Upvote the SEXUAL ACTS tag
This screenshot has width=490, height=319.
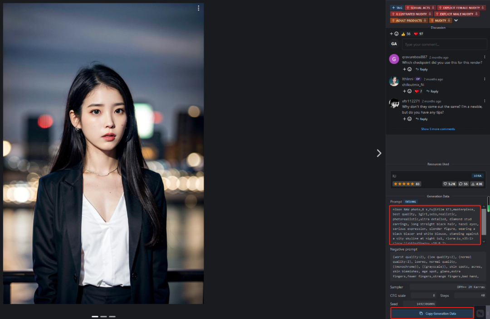[x=407, y=8]
